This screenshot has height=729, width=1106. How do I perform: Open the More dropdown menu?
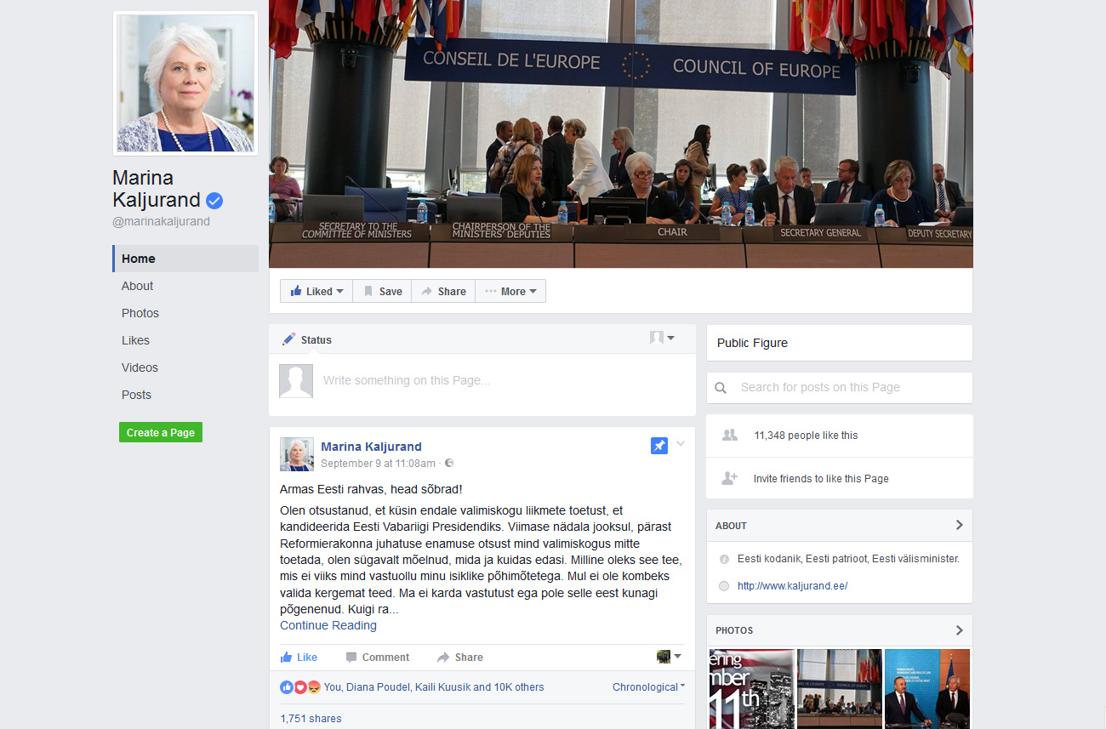point(510,291)
